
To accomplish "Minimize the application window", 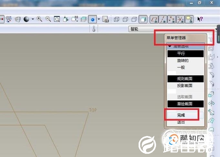I will tap(191, 3).
